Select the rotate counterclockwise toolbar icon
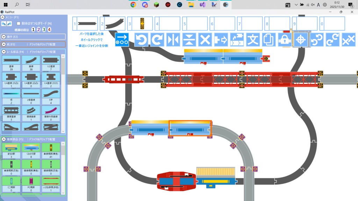Viewport: 358px width, 201px height. (x=141, y=39)
